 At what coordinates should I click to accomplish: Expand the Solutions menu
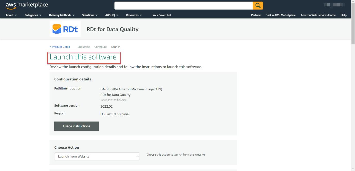[x=90, y=15]
